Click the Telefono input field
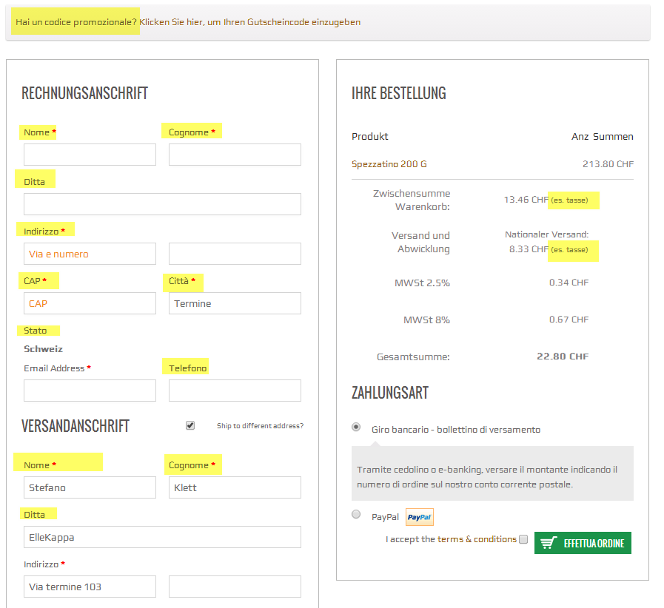 pos(235,391)
